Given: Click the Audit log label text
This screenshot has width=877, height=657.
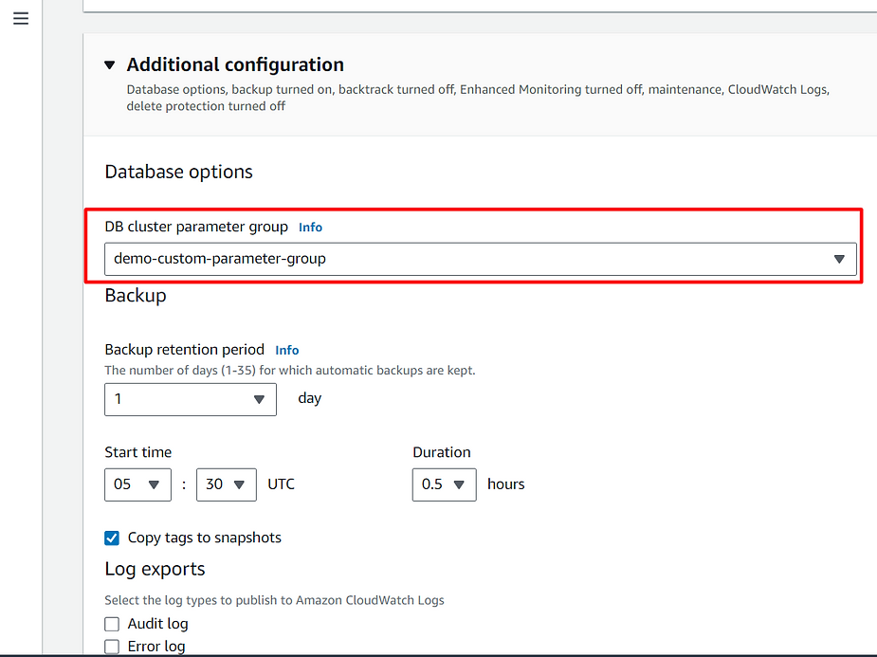Looking at the screenshot, I should click(157, 624).
